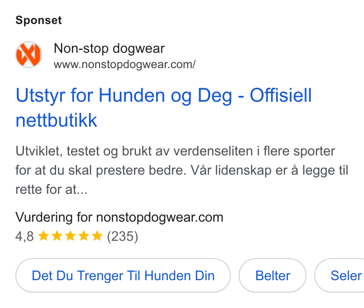The image size is (364, 308).
Task: Click the www.nonstopdogwear.com/ URL text
Action: click(125, 65)
